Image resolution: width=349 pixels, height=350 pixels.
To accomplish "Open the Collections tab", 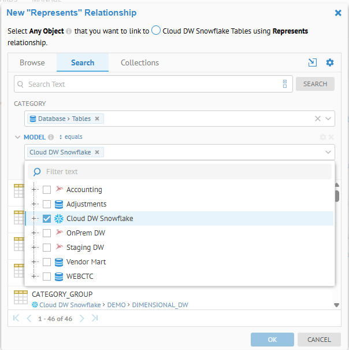I will [x=140, y=62].
